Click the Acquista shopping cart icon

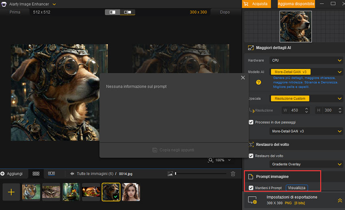coord(246,4)
